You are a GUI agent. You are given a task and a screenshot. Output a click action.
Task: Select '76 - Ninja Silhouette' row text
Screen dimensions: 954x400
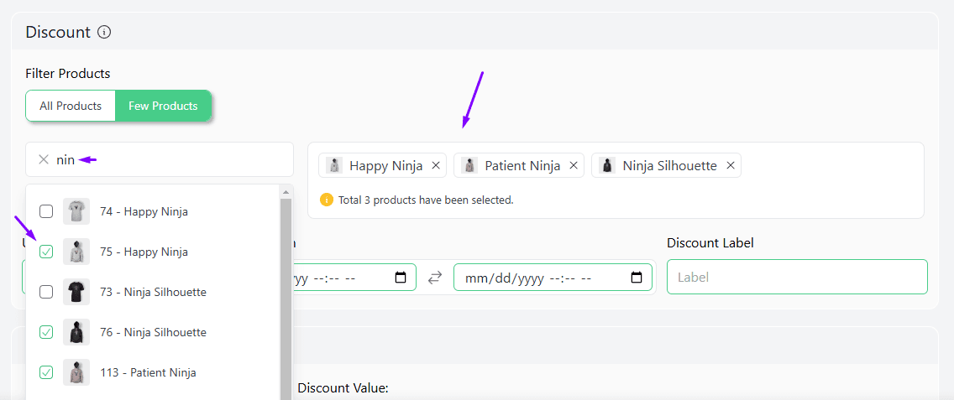154,332
